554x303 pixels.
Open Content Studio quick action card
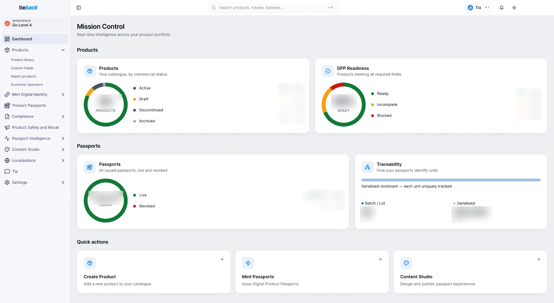[x=470, y=272]
